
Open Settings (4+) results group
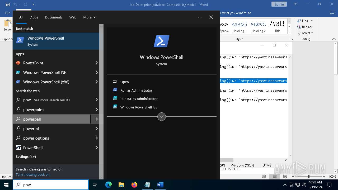coord(26,156)
